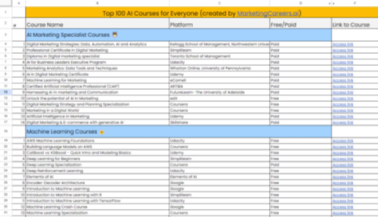Open Access link for AWS Machine Learning Foundations
The width and height of the screenshot is (378, 217).
point(343,141)
